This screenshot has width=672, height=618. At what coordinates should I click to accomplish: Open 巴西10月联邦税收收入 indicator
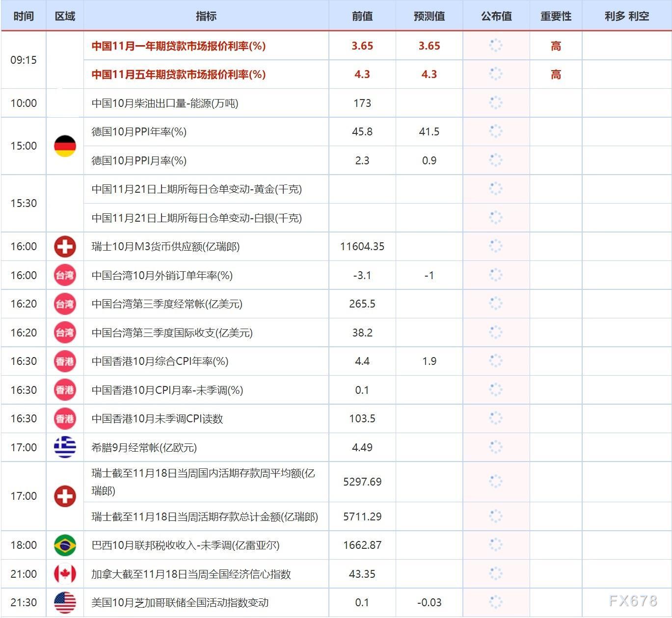click(x=186, y=545)
